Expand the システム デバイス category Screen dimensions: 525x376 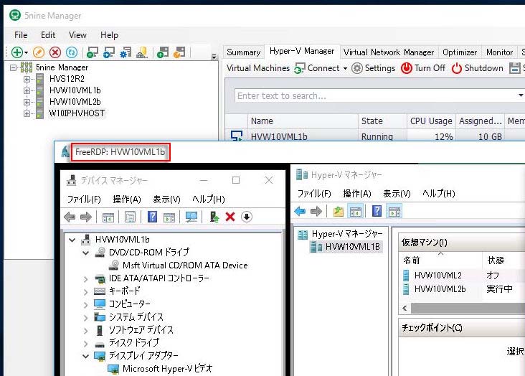coord(86,318)
